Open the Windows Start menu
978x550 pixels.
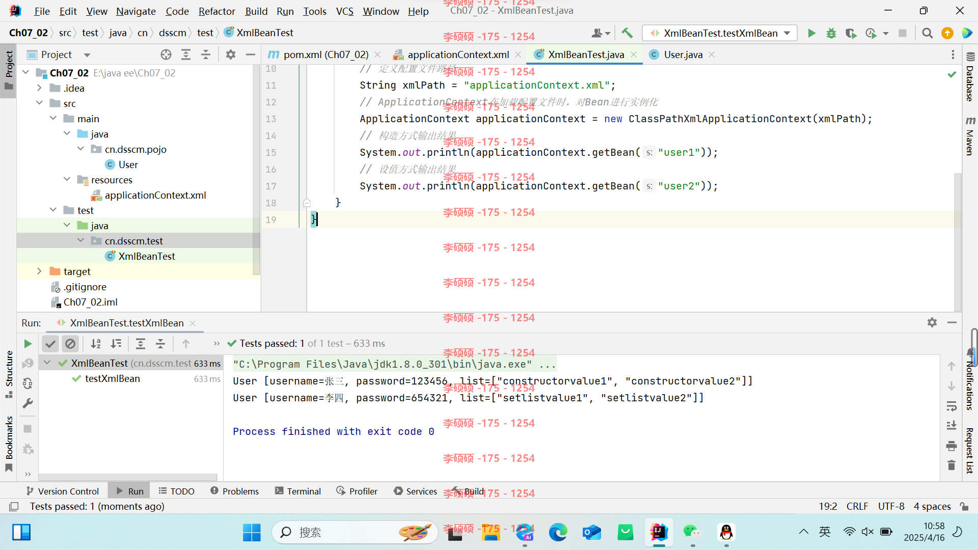point(252,532)
